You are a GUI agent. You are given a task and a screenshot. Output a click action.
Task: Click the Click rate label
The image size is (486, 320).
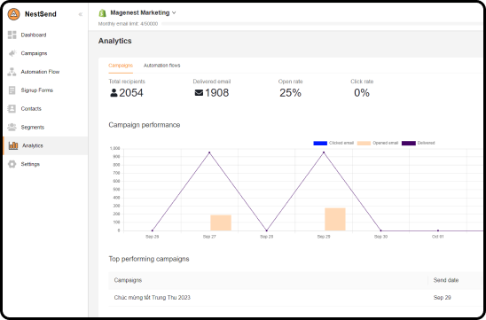(x=362, y=82)
